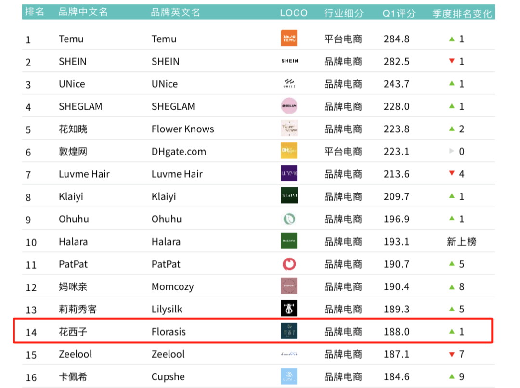Viewport: 520px width, 388px height.
Task: Click the Q1评分 column header
Action: pyautogui.click(x=399, y=13)
